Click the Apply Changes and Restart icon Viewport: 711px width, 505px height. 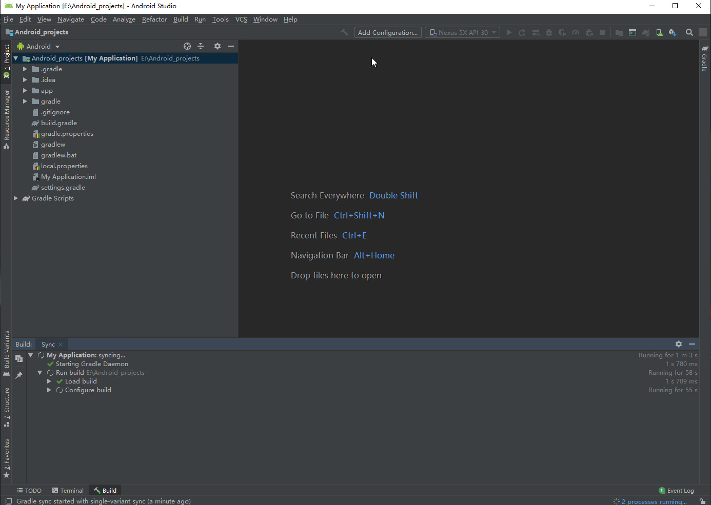[522, 32]
